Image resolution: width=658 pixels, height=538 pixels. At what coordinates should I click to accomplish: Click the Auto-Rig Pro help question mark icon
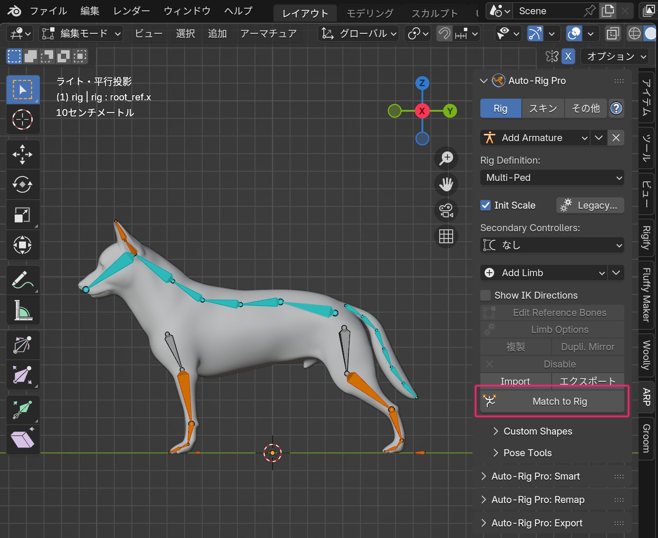click(616, 108)
